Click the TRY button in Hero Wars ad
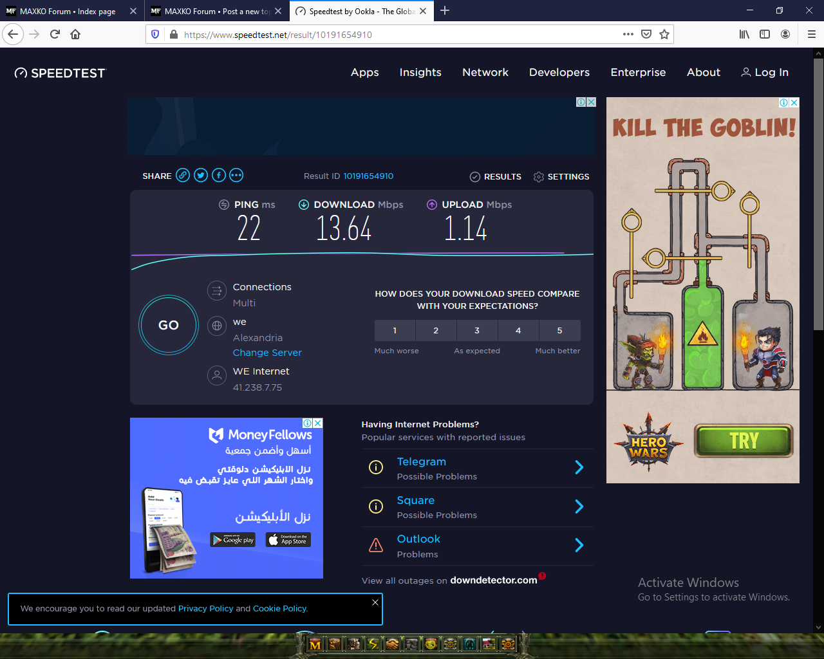 [744, 441]
